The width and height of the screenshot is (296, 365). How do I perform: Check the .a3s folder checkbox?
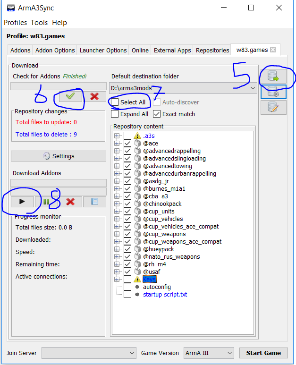[x=127, y=136]
